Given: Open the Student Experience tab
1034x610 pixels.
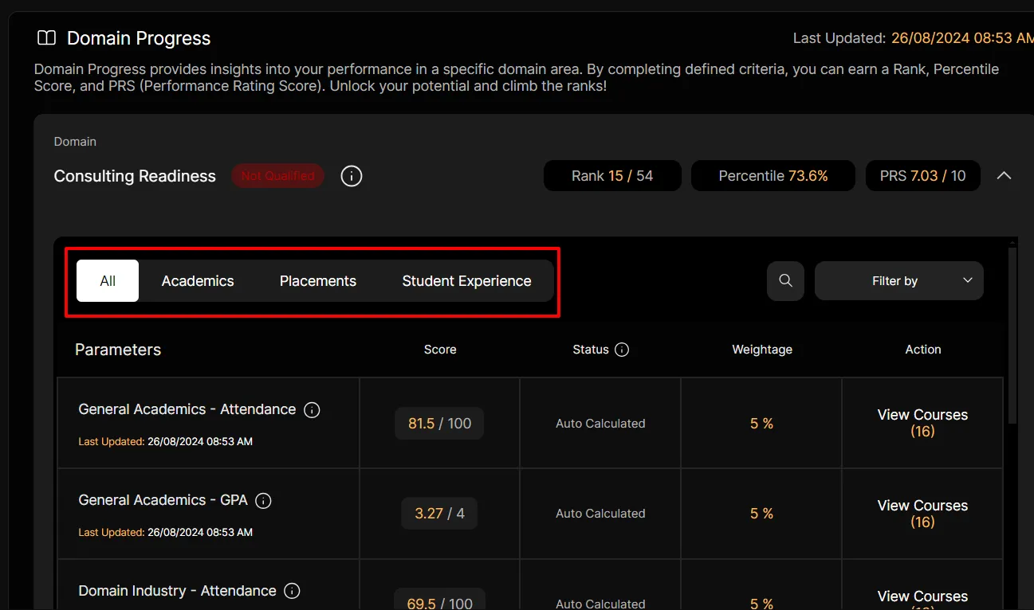Looking at the screenshot, I should pos(466,281).
